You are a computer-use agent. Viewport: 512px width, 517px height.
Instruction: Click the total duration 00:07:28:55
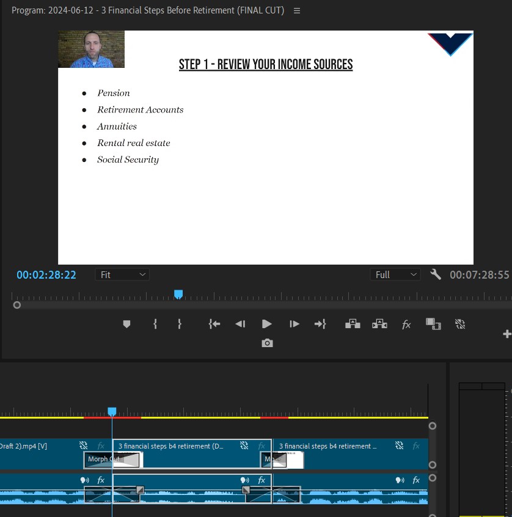(x=480, y=275)
